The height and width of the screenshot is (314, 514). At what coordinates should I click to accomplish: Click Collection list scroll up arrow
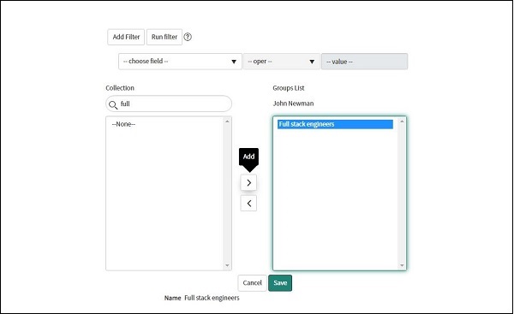(227, 121)
